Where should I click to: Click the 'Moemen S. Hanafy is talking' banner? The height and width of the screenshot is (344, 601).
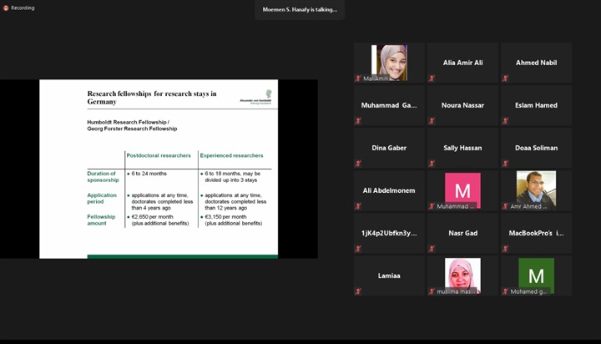pos(300,9)
